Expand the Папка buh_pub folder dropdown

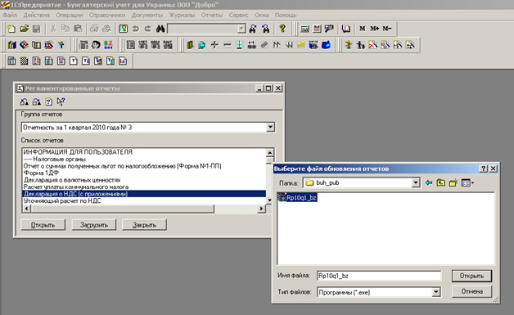[416, 182]
